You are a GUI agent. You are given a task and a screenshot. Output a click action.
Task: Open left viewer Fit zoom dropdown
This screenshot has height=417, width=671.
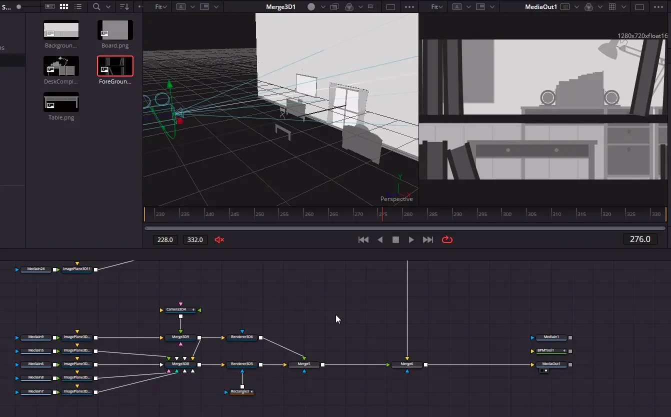click(161, 7)
